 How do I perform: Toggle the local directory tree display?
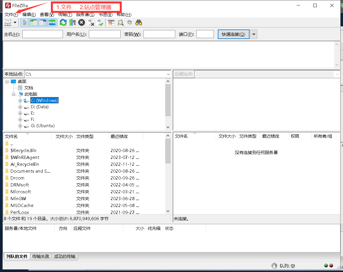pyautogui.click(x=34, y=22)
